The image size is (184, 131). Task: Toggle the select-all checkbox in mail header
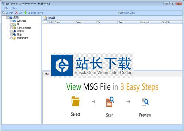click(44, 22)
